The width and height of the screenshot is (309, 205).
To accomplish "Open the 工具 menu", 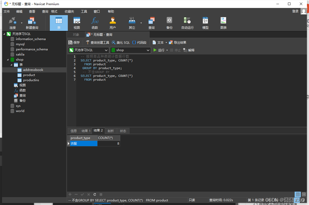I will [x=84, y=12].
